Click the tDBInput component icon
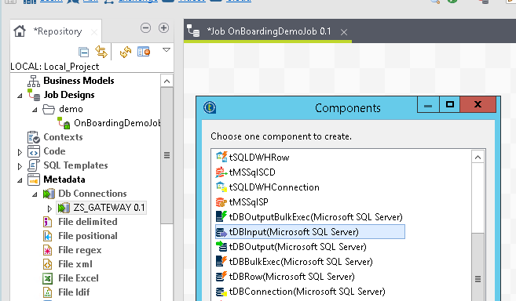This screenshot has width=516, height=301. [221, 232]
